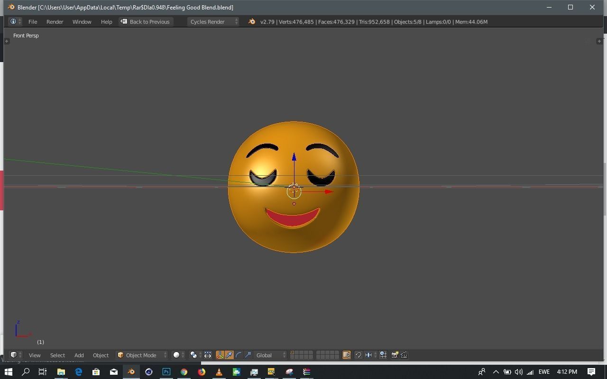Open the Object menu in 3D header
Image resolution: width=607 pixels, height=379 pixels.
click(x=101, y=355)
